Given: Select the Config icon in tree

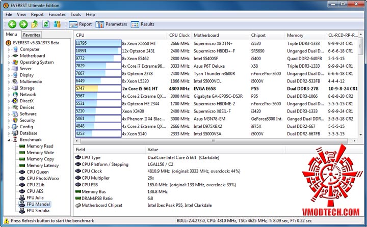Looking at the screenshot, I should [x=15, y=127].
